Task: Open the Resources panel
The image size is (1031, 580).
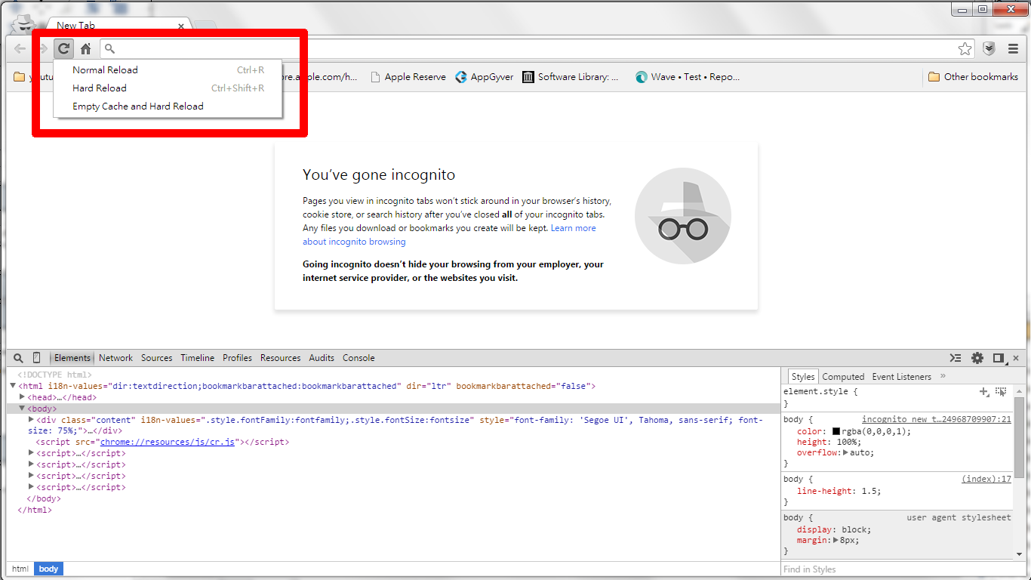Action: 280,358
